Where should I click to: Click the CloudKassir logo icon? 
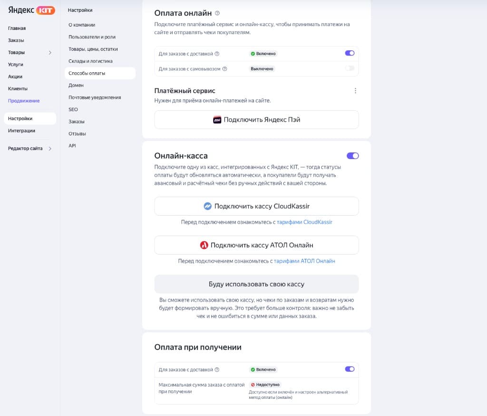[207, 206]
